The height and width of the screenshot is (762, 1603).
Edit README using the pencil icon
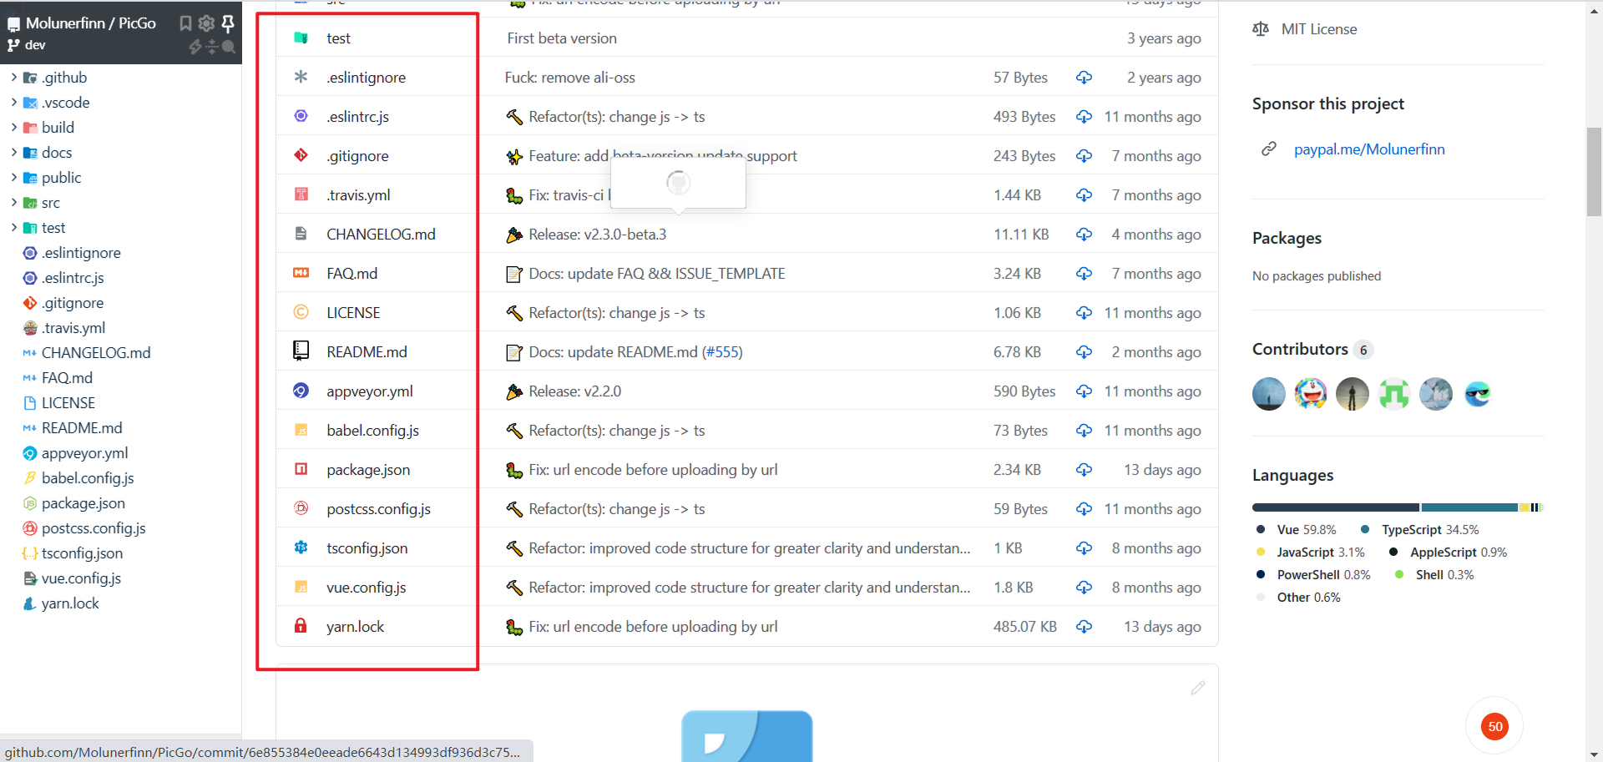point(1198,688)
